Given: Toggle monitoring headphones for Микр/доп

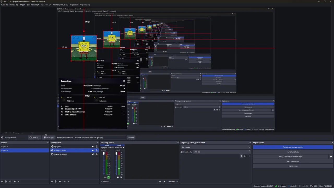Looking at the screenshot, I should coord(121,177).
